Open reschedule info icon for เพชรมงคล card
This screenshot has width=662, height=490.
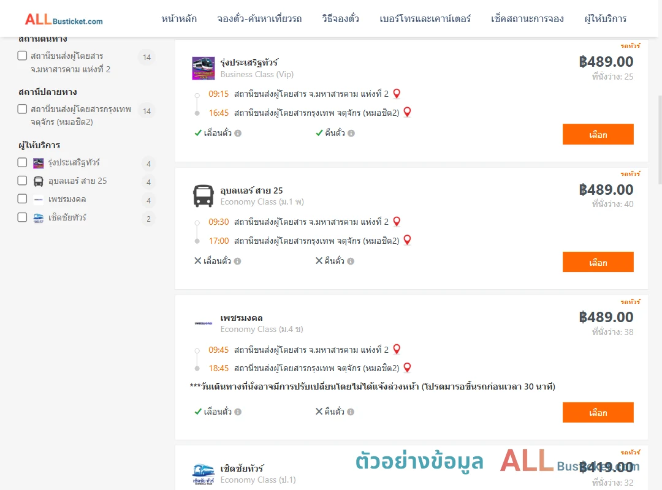tap(238, 412)
